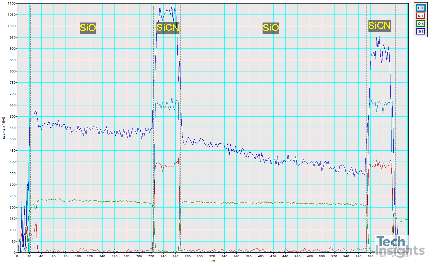This screenshot has height=263, width=430.
Task: Click the 'nm' x-axis title
Action: pyautogui.click(x=212, y=260)
